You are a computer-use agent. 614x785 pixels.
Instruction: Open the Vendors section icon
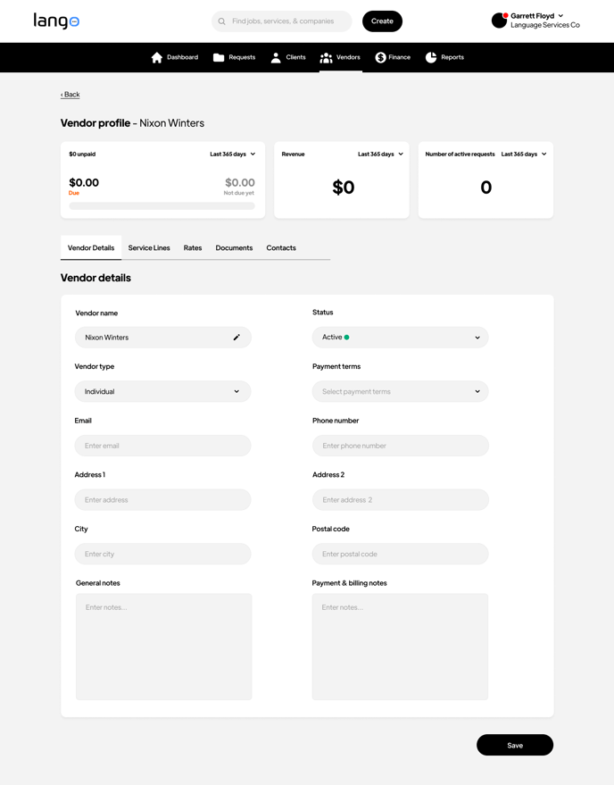[326, 56]
